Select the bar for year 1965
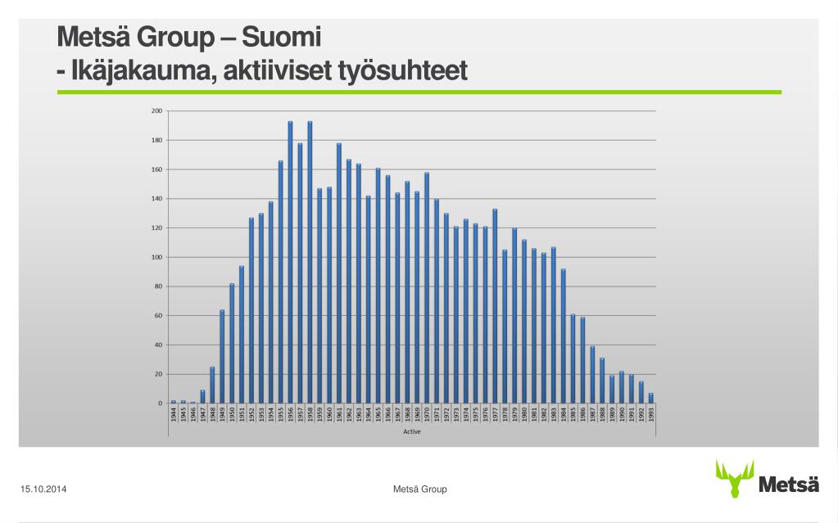 (378, 286)
